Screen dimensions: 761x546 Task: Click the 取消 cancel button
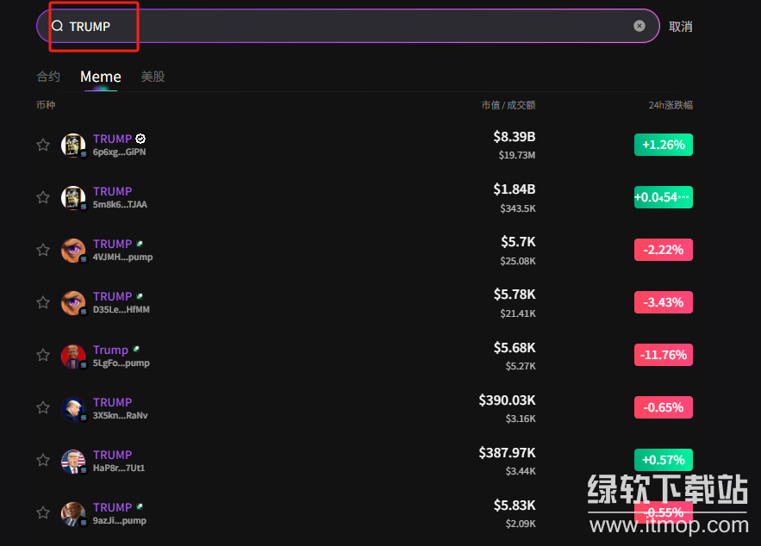pos(680,27)
